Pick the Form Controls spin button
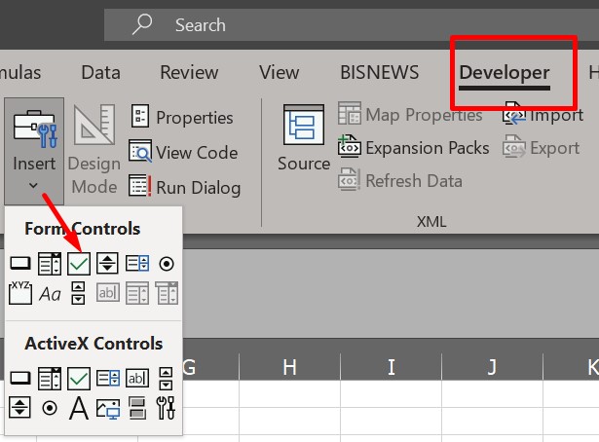This screenshot has width=599, height=442. [x=108, y=263]
